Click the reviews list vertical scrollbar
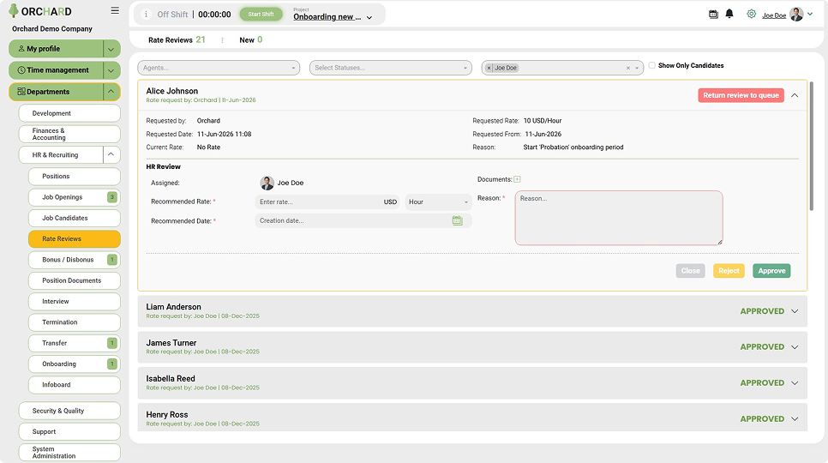 [812, 147]
